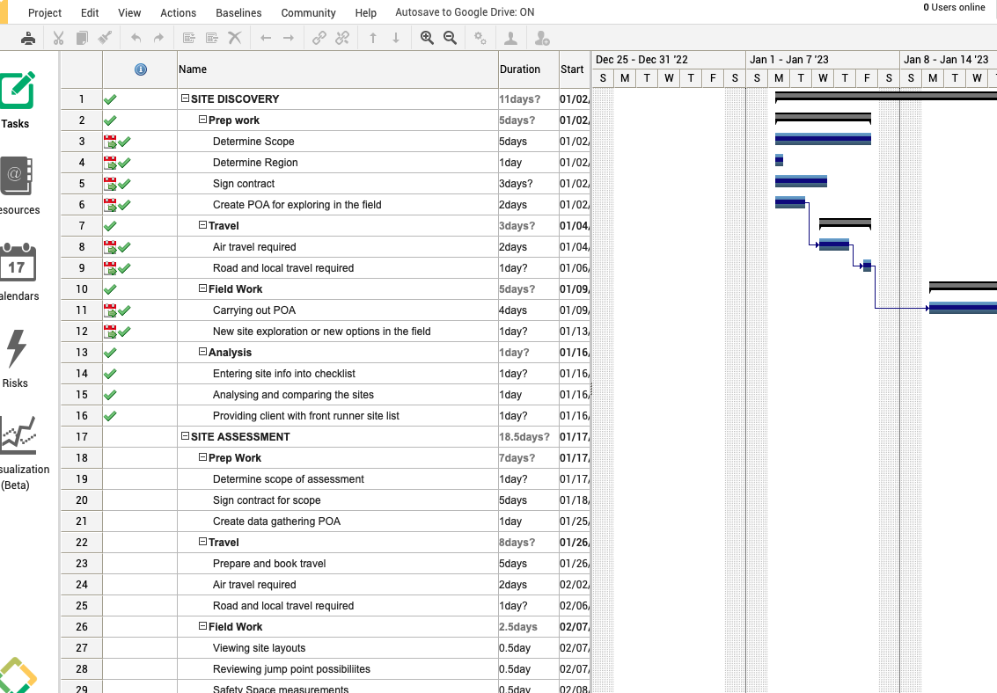Open the Help menu

(x=365, y=12)
